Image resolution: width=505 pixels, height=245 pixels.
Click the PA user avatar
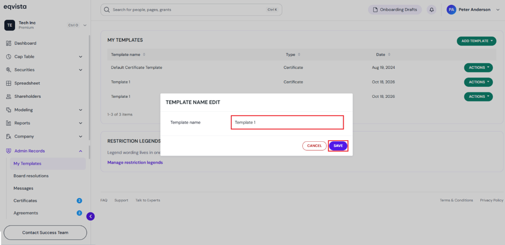[x=451, y=10]
